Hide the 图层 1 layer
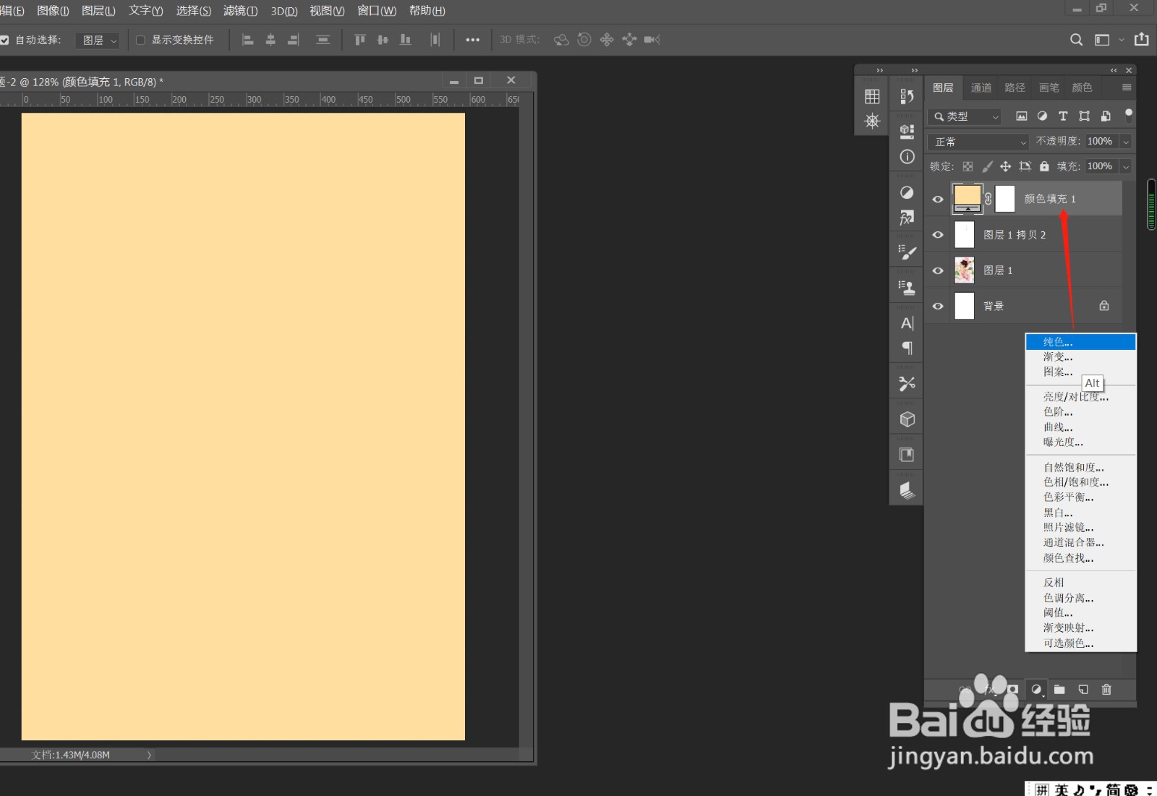1157x796 pixels. (x=938, y=270)
